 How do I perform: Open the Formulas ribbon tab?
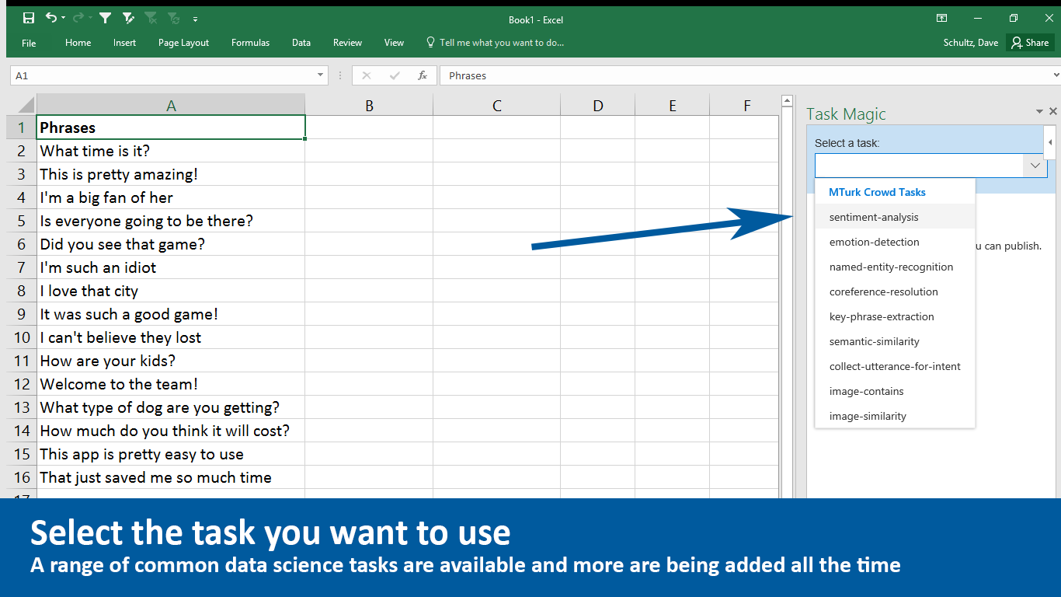coord(250,43)
